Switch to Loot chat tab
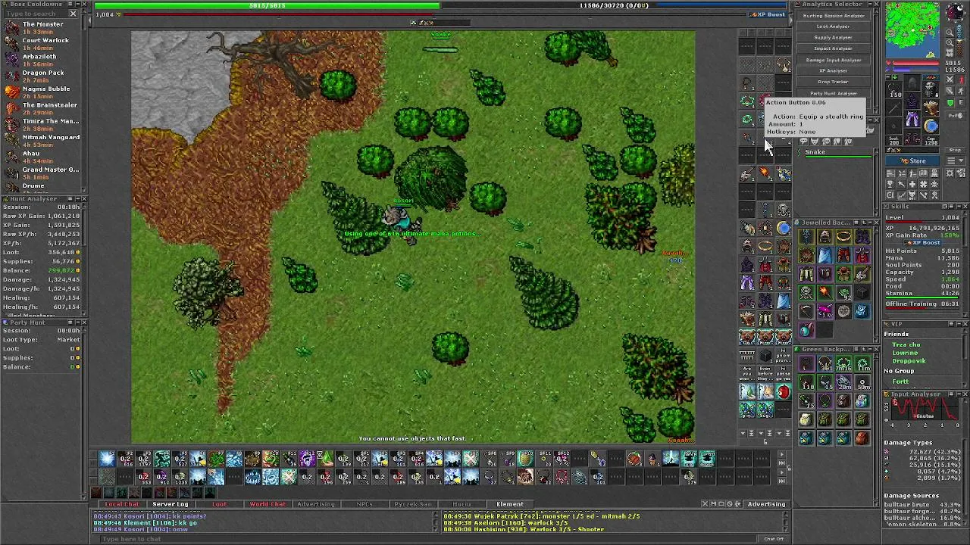The width and height of the screenshot is (970, 545). (219, 504)
